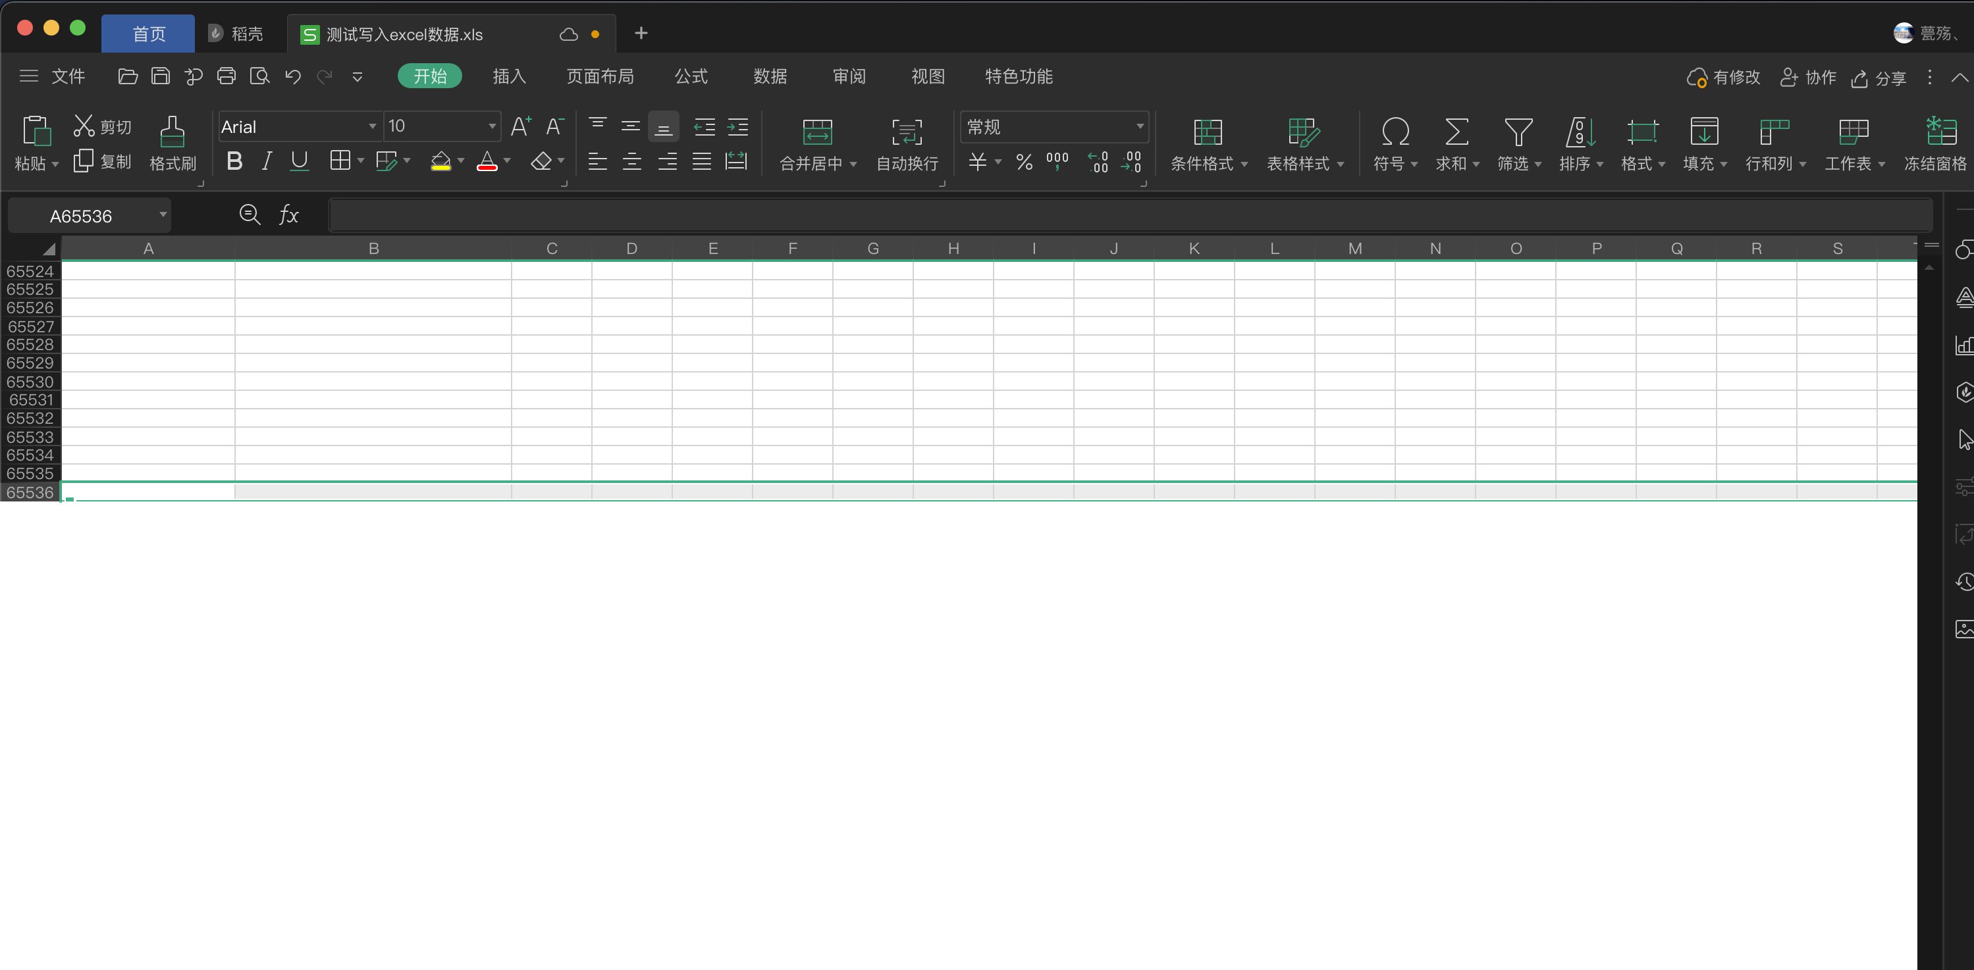
Task: Click the merge and center (合并居中) icon
Action: [817, 132]
